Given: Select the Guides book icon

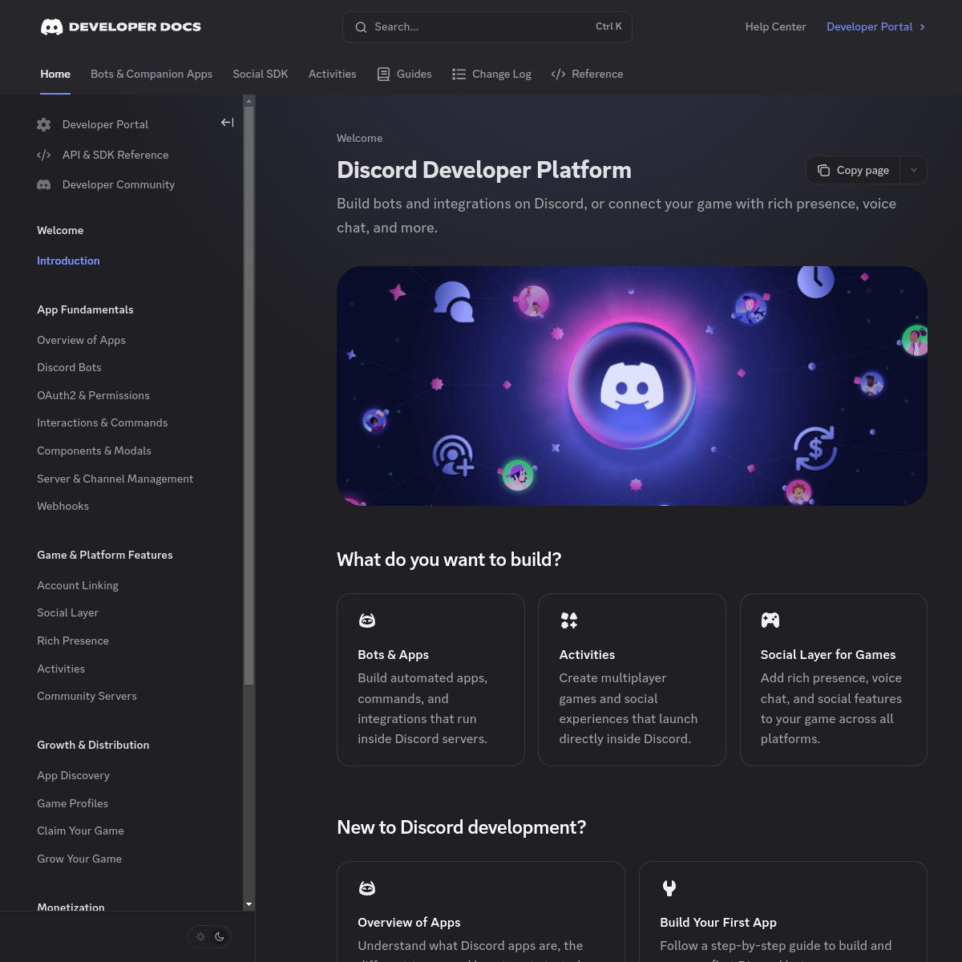Looking at the screenshot, I should coord(384,74).
